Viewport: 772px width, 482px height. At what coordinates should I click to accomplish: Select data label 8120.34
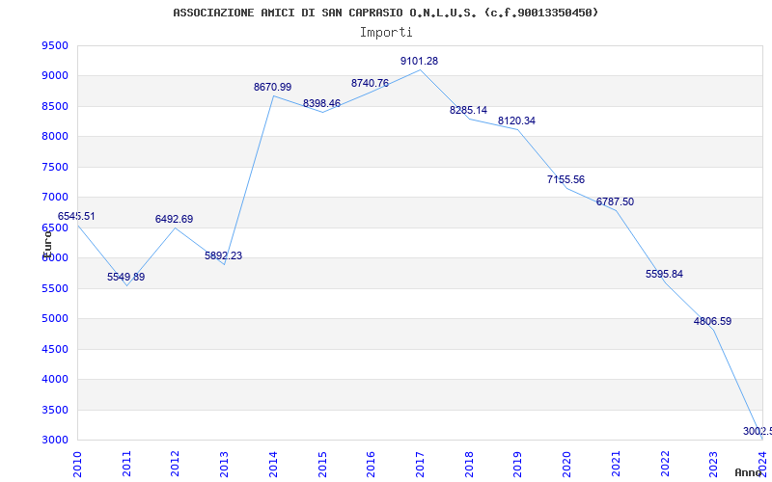click(516, 121)
